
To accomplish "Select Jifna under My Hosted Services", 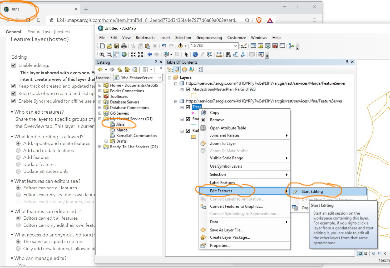I will coord(120,124).
